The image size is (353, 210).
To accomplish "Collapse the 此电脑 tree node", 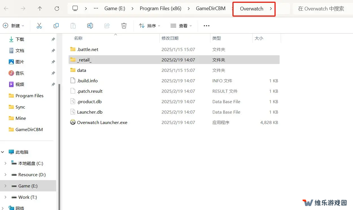I will [x=3, y=152].
